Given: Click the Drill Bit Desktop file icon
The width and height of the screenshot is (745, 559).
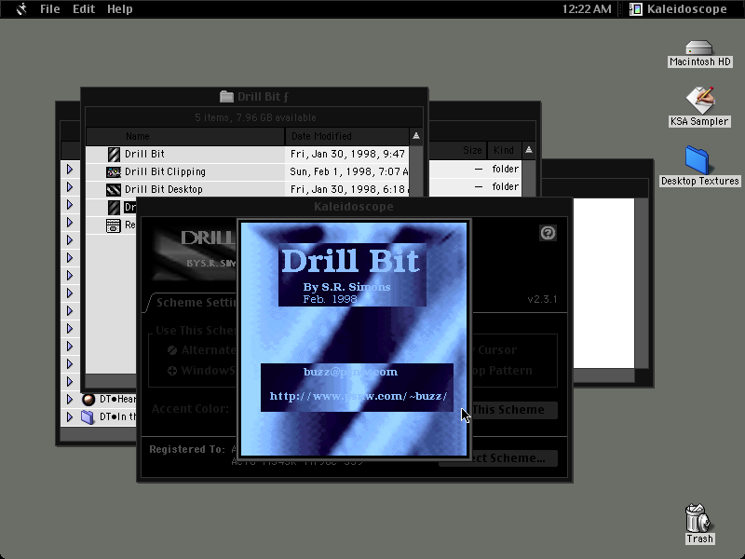Looking at the screenshot, I should point(114,190).
